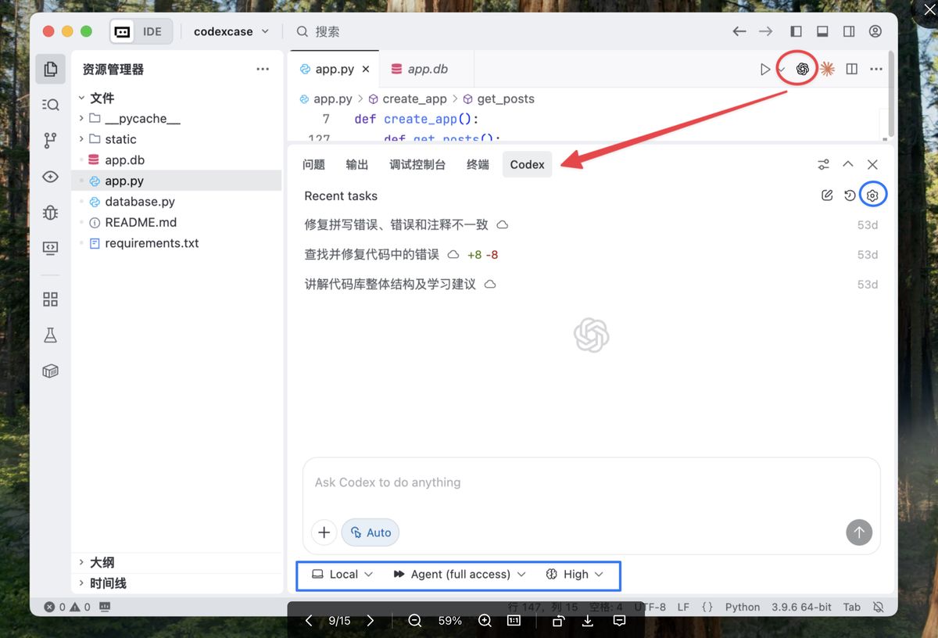This screenshot has width=938, height=638.
Task: Click the flask testing icon in sidebar
Action: [51, 335]
